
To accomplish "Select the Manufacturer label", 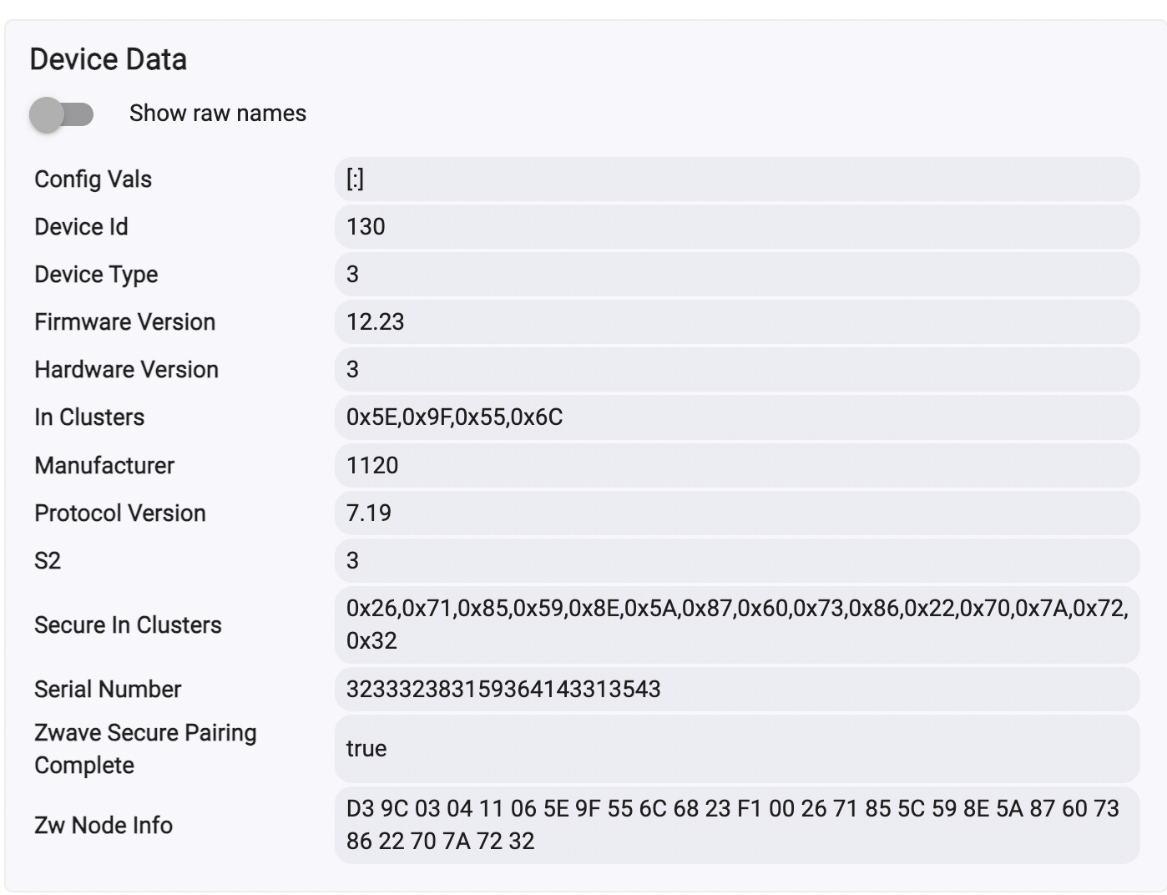I will (x=104, y=465).
